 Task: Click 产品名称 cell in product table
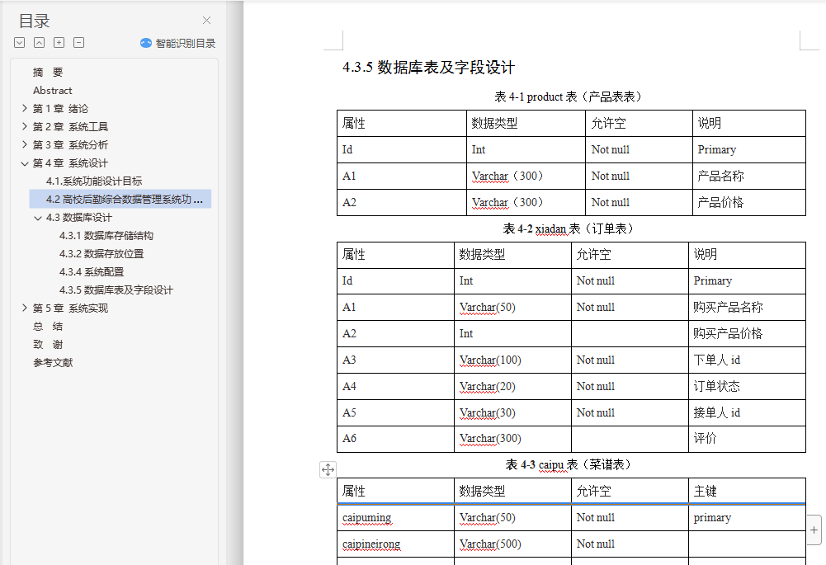pyautogui.click(x=748, y=176)
